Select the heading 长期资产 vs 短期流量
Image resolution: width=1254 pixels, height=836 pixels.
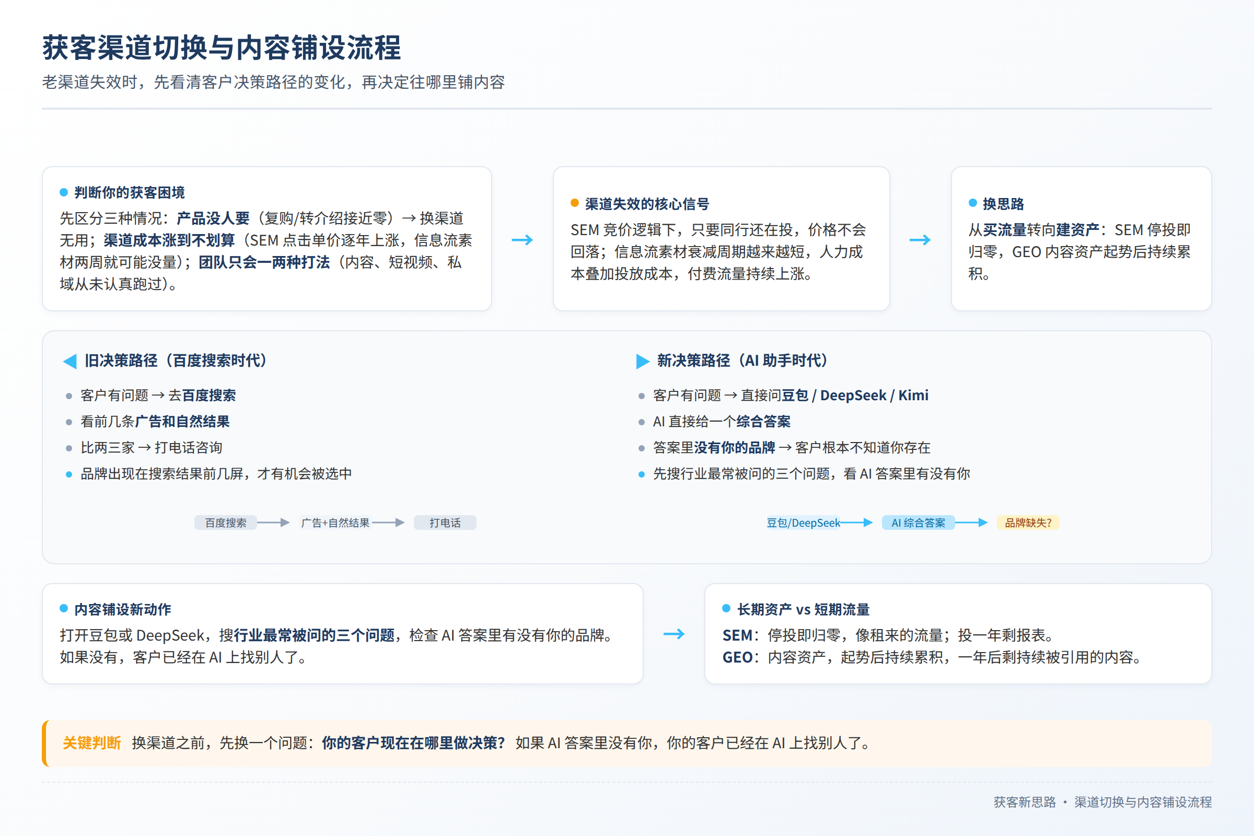click(803, 609)
